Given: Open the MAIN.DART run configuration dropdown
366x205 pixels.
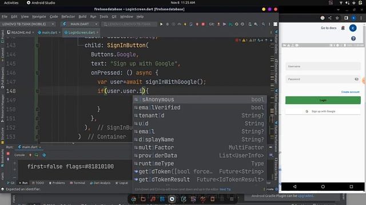Looking at the screenshot, I should [x=80, y=24].
